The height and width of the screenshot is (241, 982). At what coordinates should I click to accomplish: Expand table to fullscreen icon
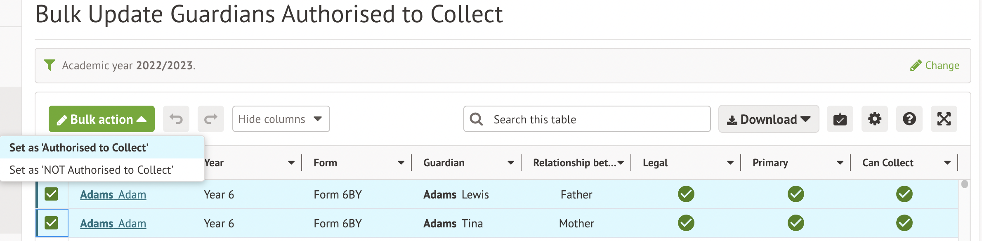click(x=944, y=119)
